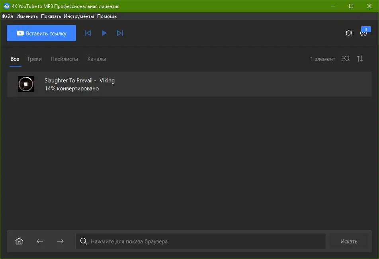Click the 4K YouTube to MP3 app icon
379x259 pixels.
(7, 6)
